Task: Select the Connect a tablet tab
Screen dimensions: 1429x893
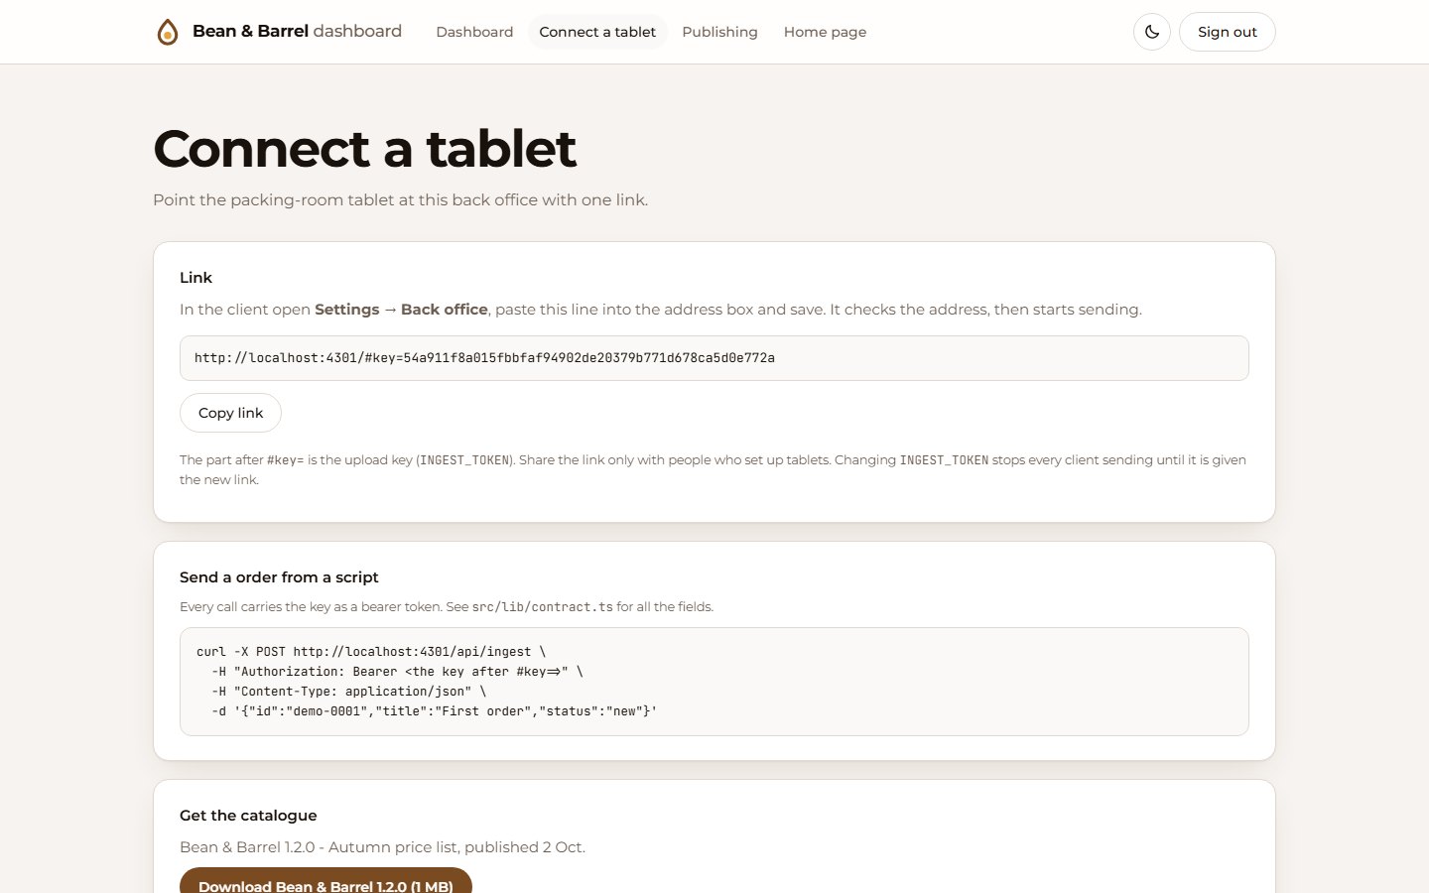Action: [597, 32]
